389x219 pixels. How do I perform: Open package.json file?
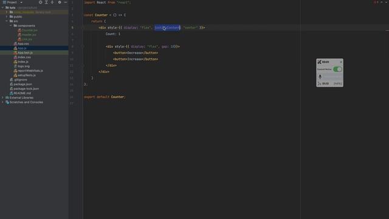coord(22,84)
